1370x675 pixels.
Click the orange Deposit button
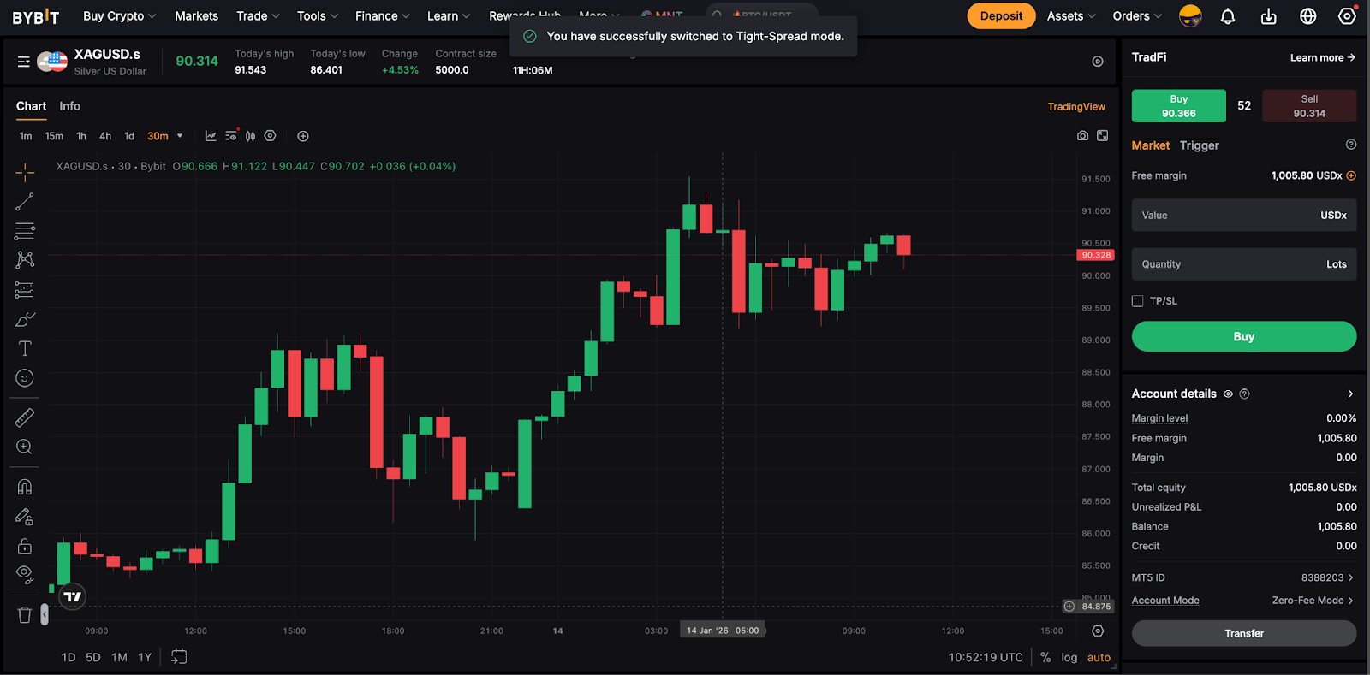click(x=1001, y=16)
